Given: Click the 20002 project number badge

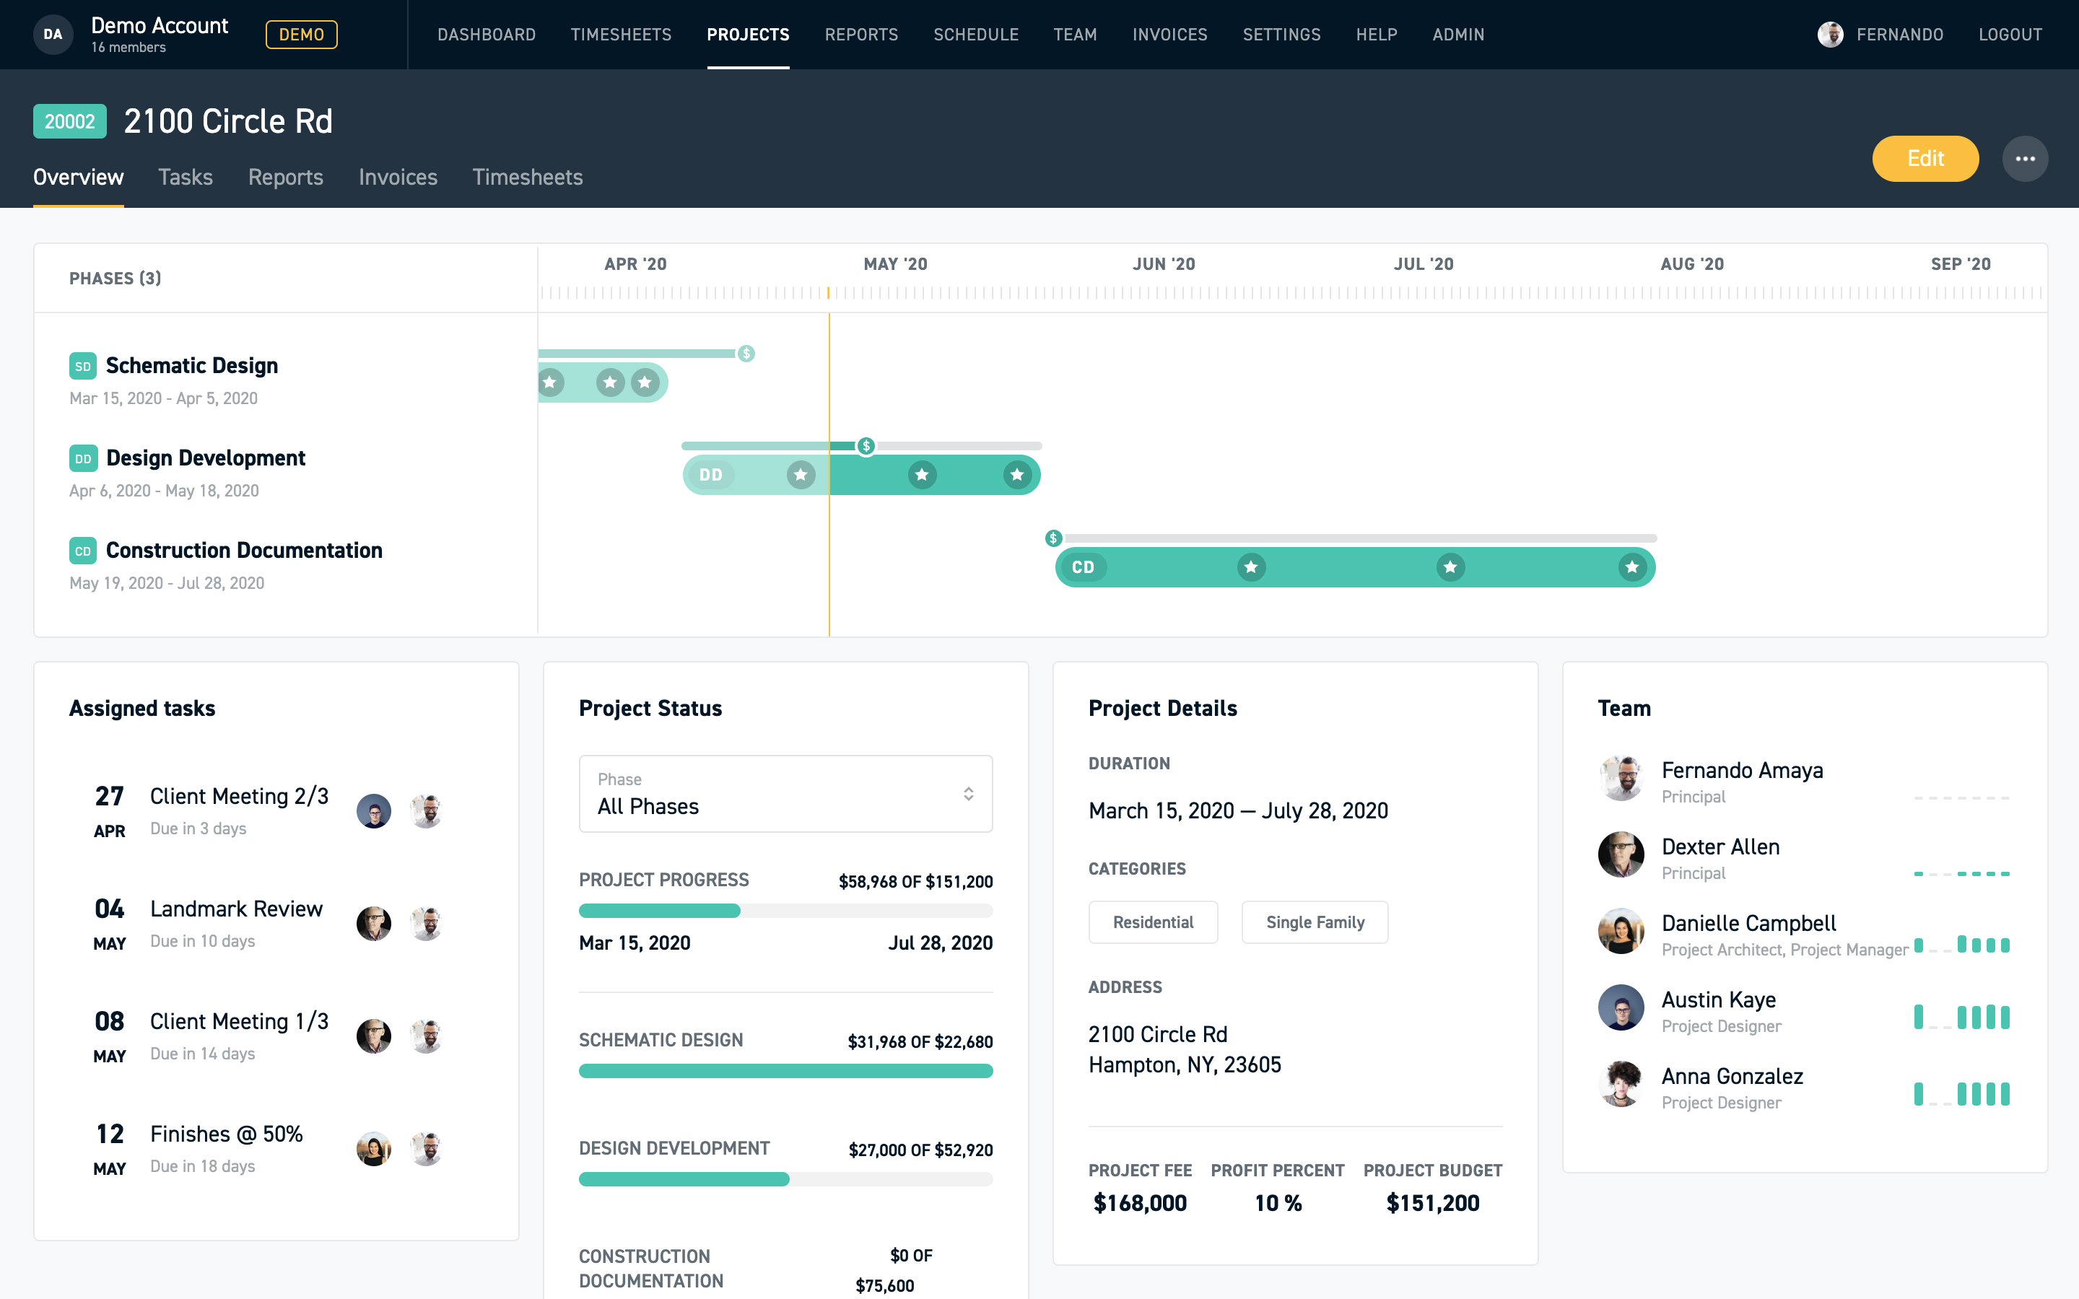Looking at the screenshot, I should click(69, 121).
